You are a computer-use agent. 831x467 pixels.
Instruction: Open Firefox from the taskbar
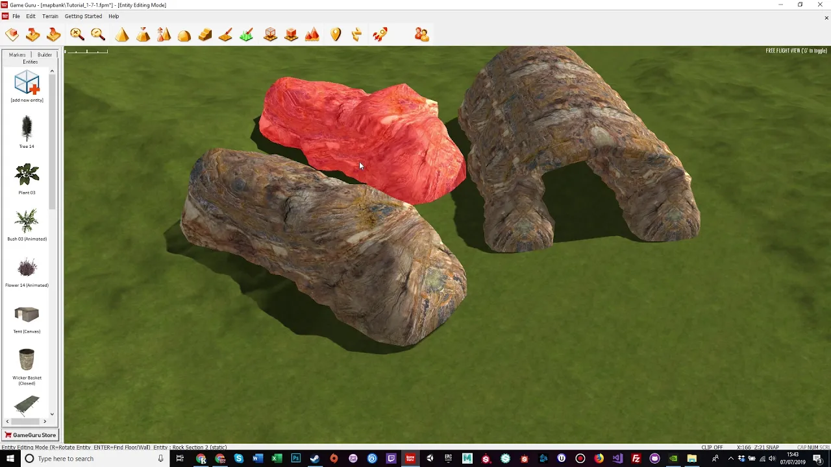click(x=599, y=459)
